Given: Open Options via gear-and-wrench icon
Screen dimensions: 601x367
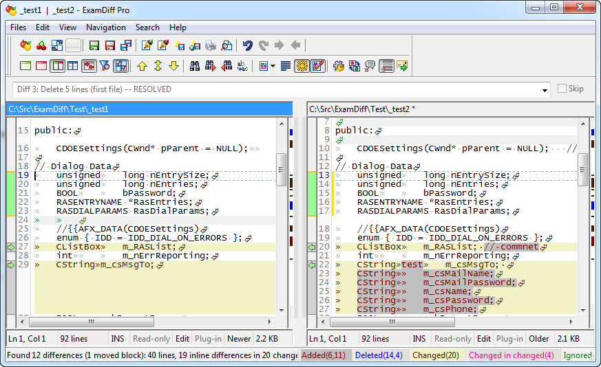Looking at the screenshot, I should point(339,66).
